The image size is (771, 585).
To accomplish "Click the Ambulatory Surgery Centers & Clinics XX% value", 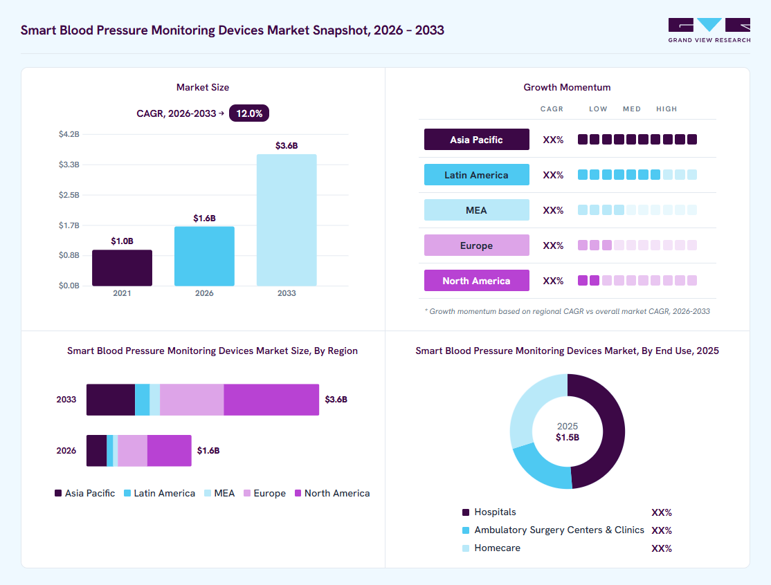I will (x=662, y=530).
